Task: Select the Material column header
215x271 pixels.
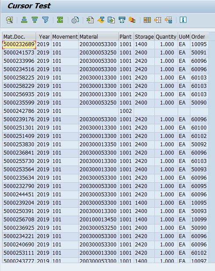Action: tap(98, 36)
